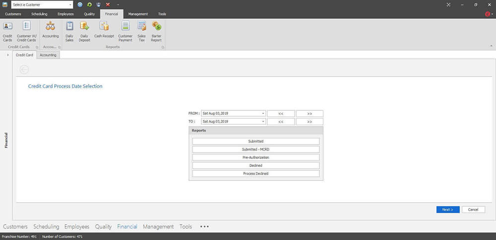Click the green refresh icon in title bar
Image resolution: width=496 pixels, height=240 pixels.
[x=89, y=4]
